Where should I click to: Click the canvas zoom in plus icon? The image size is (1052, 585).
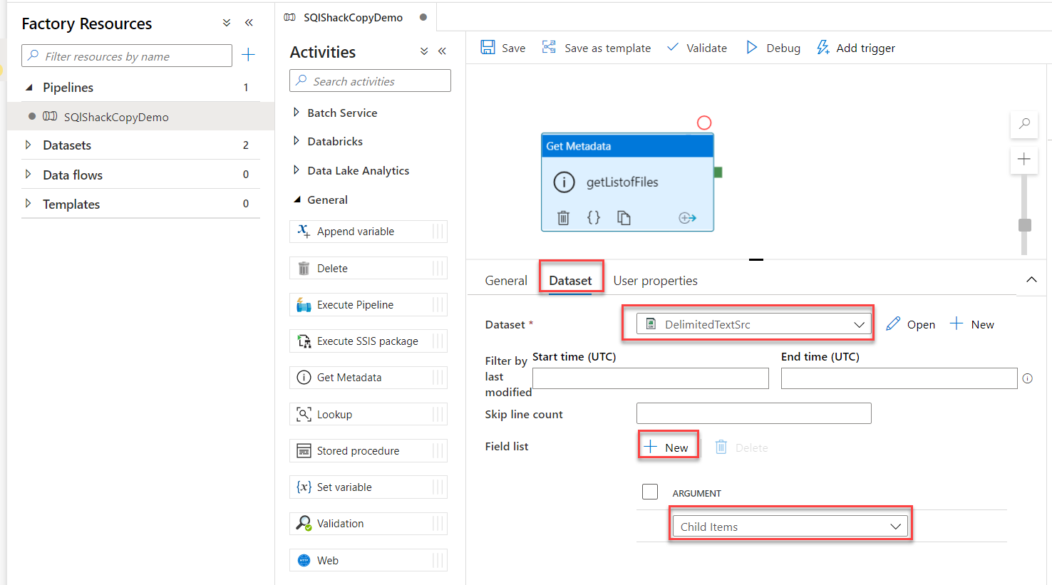click(x=1024, y=159)
